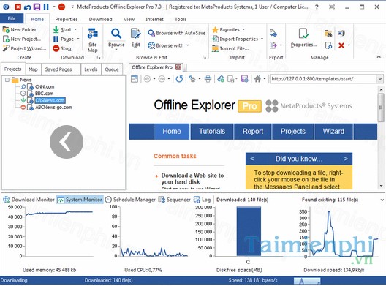Click Browse with AutoSave
Viewport: 386px width, 286px height.
[176, 33]
